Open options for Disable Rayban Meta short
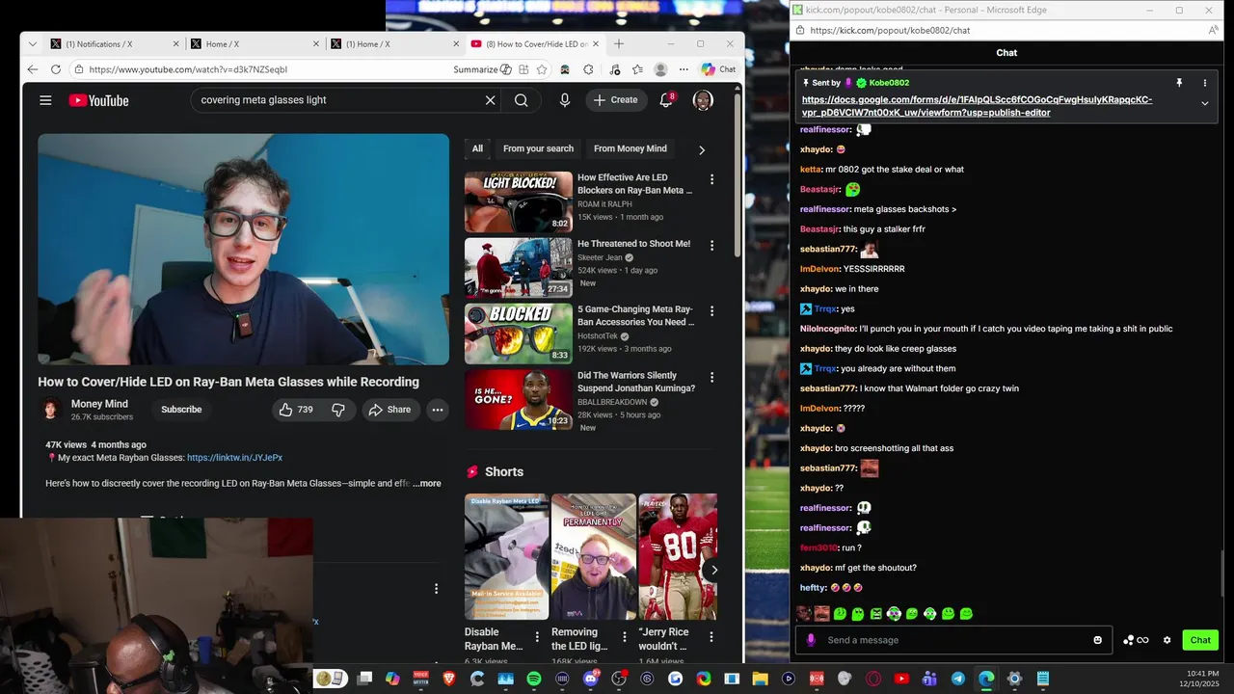The image size is (1234, 694). [x=537, y=636]
